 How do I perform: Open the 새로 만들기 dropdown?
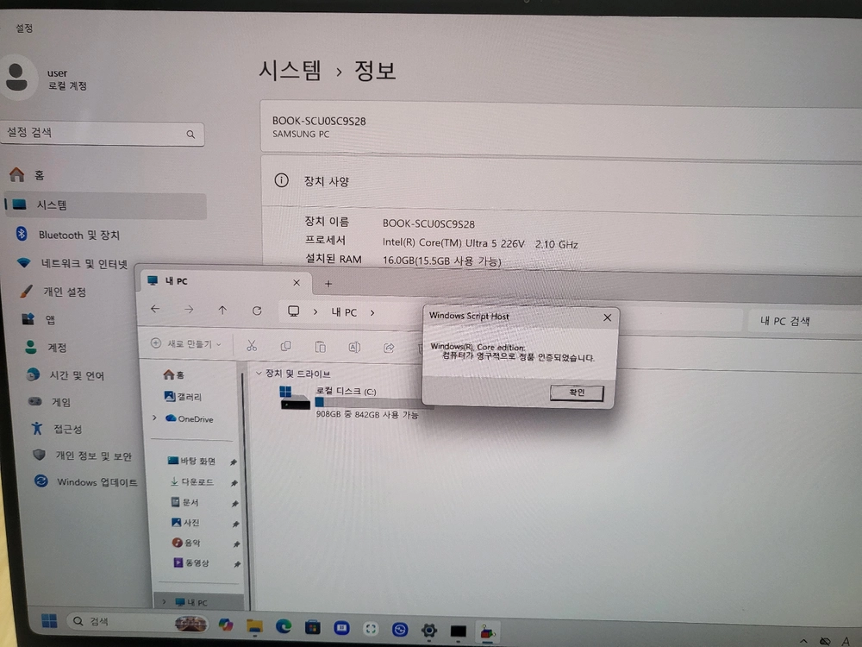(x=186, y=344)
